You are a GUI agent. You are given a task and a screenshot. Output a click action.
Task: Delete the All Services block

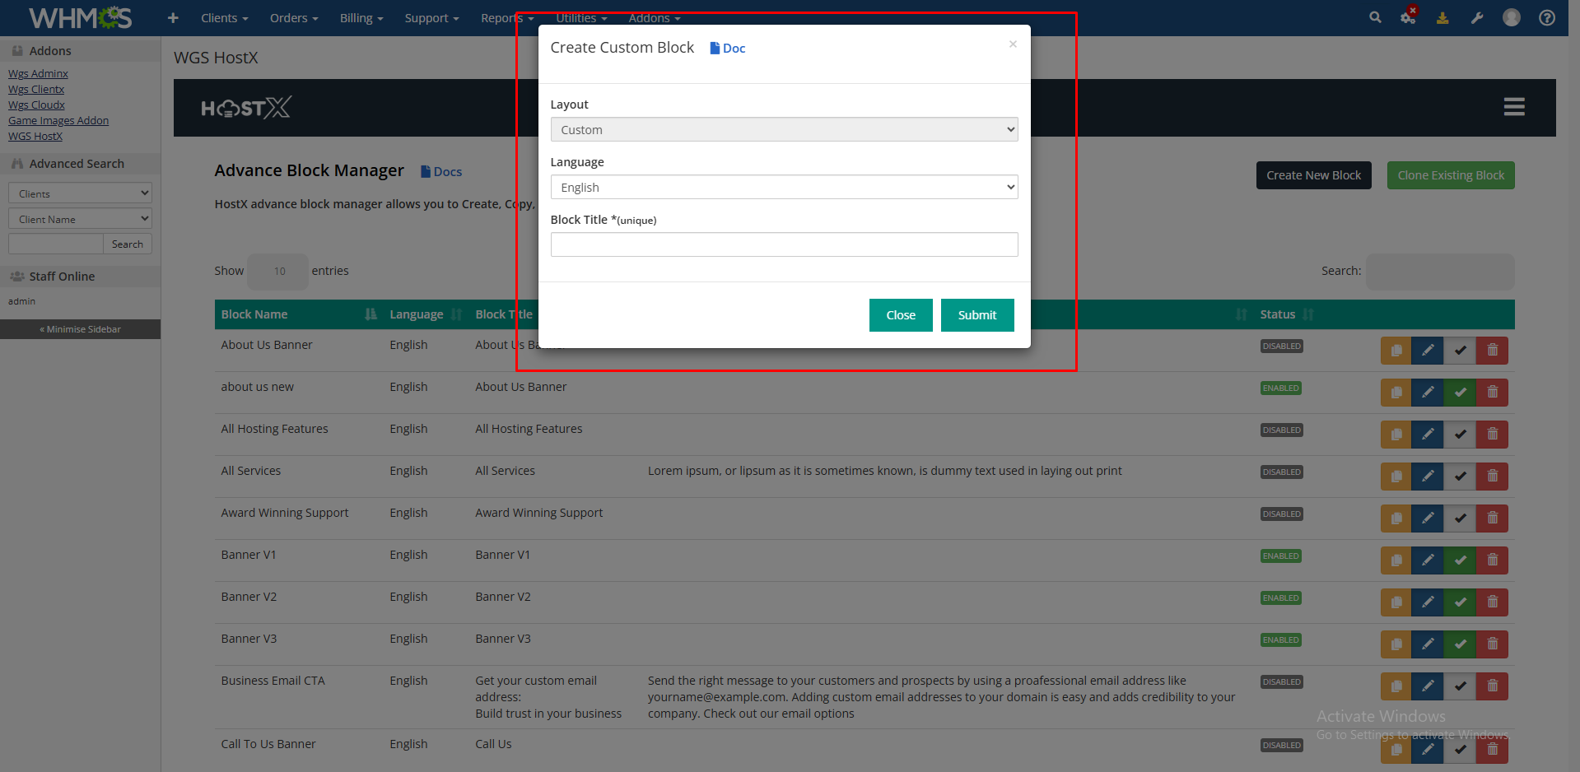1492,477
